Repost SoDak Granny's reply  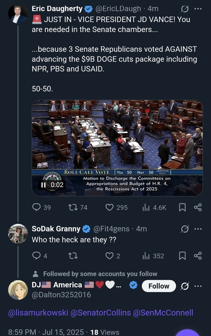73,256
